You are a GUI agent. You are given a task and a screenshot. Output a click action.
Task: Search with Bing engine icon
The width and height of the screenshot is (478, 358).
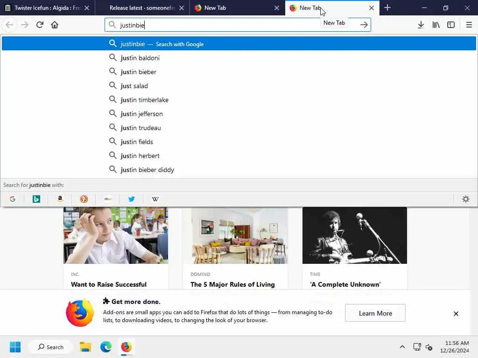tap(36, 199)
